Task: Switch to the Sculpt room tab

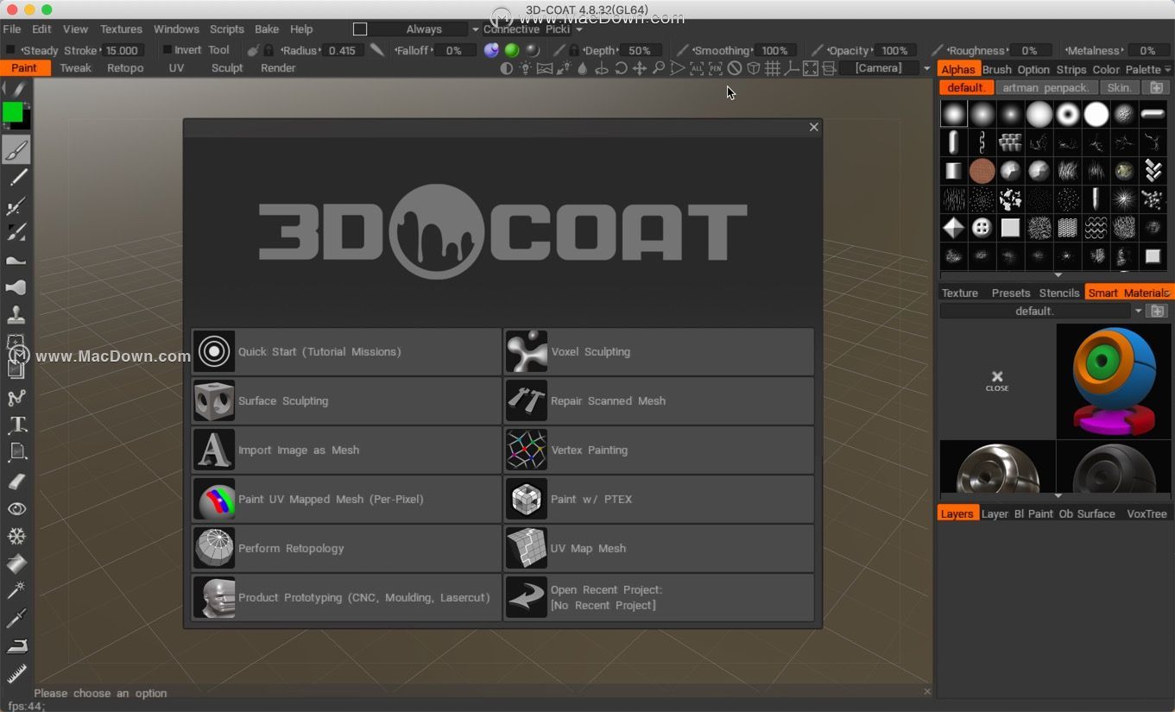Action: [227, 68]
